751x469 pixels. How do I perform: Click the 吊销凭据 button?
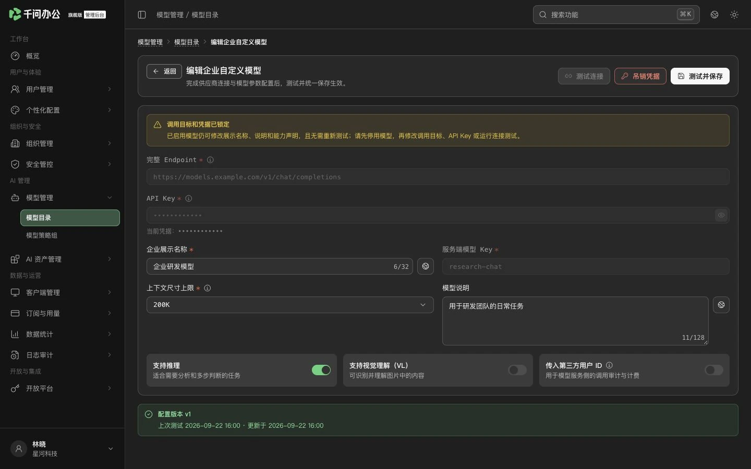coord(640,76)
